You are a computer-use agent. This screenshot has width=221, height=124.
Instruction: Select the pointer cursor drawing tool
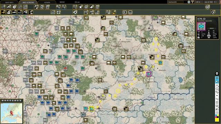[x=217, y=82]
